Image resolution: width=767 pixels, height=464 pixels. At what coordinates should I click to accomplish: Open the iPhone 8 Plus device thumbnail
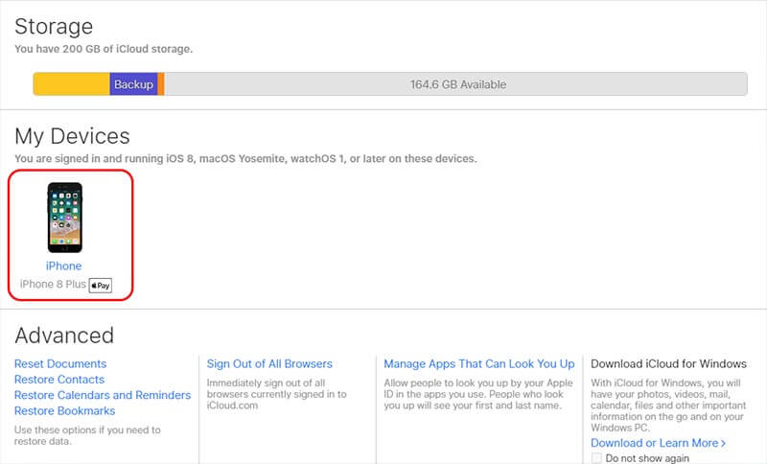(x=65, y=218)
